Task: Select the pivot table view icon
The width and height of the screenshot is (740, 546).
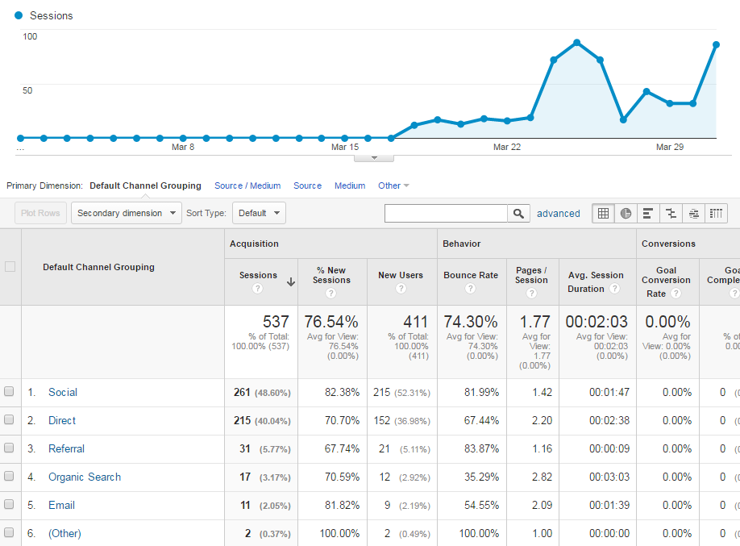Action: click(x=716, y=213)
